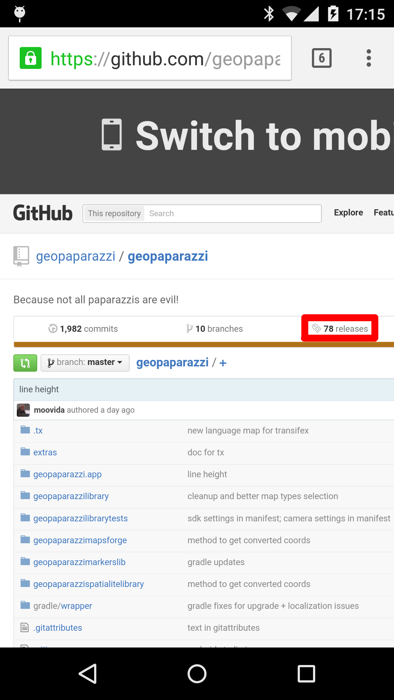The height and width of the screenshot is (700, 394).
Task: Click the geopaparazzilibrary folder icon
Action: 25,495
